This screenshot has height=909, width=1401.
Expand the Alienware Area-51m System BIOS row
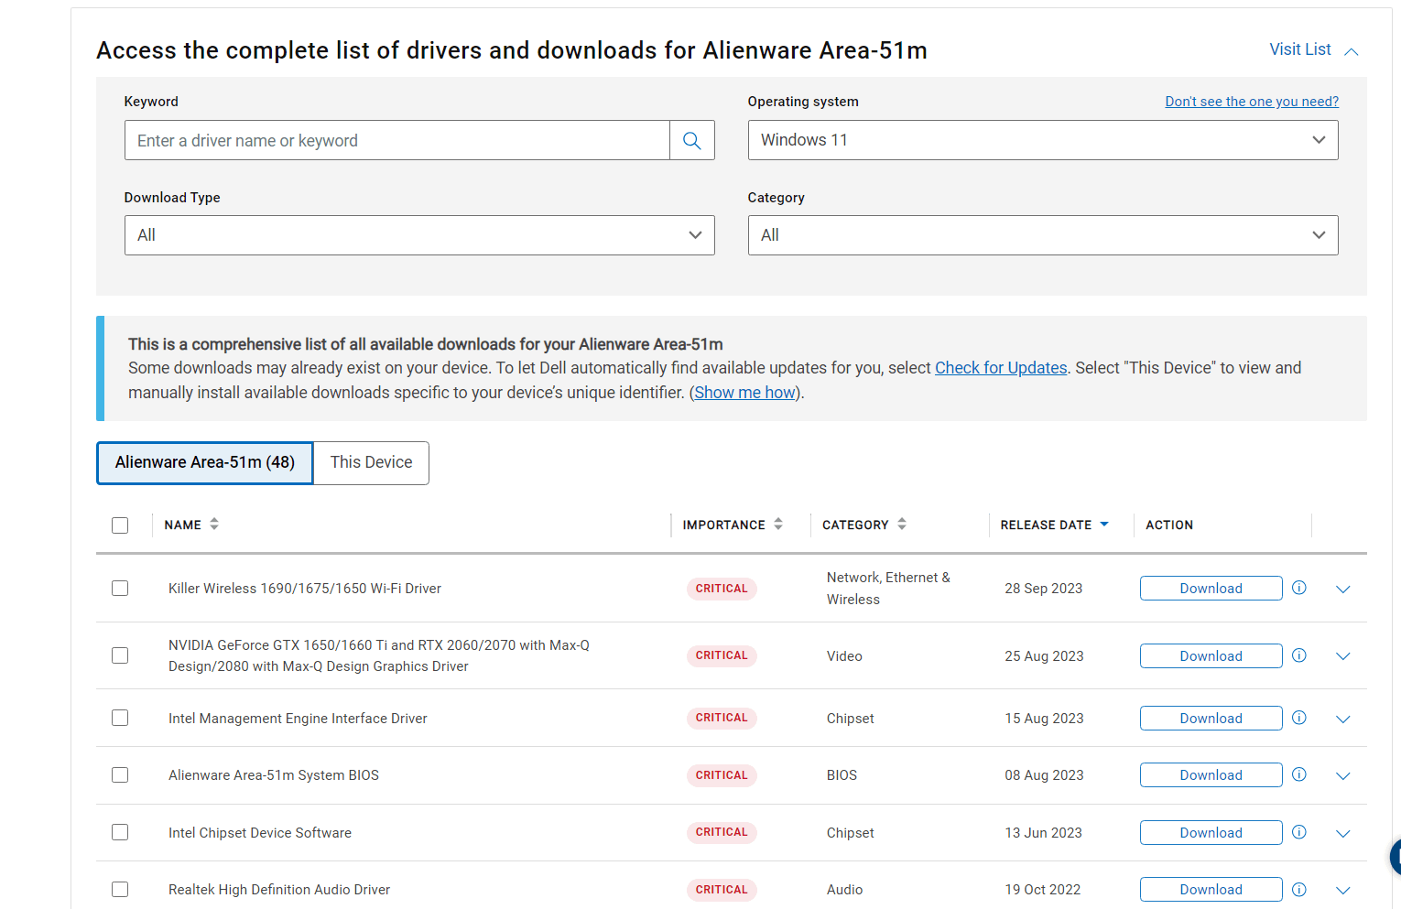click(1343, 775)
